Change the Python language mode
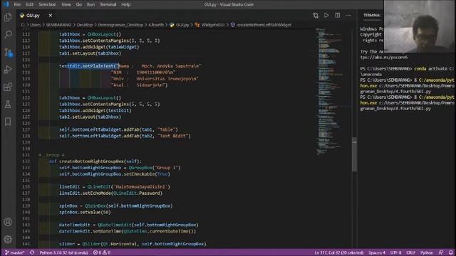This screenshot has height=256, width=456. (427, 252)
